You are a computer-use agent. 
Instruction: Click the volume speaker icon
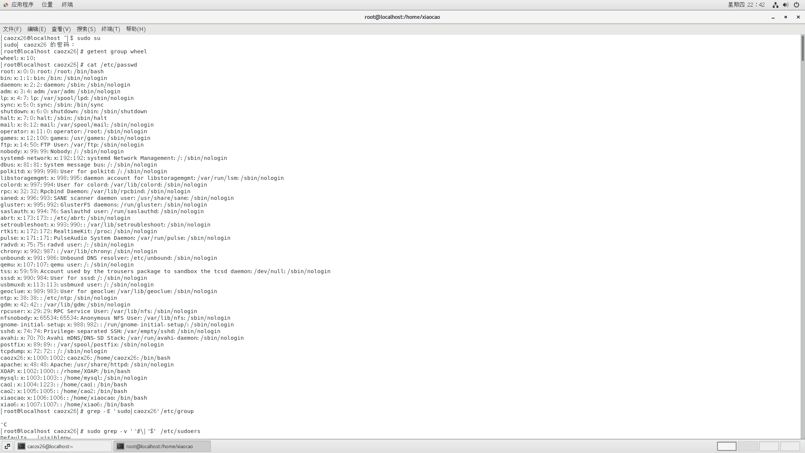pyautogui.click(x=785, y=5)
